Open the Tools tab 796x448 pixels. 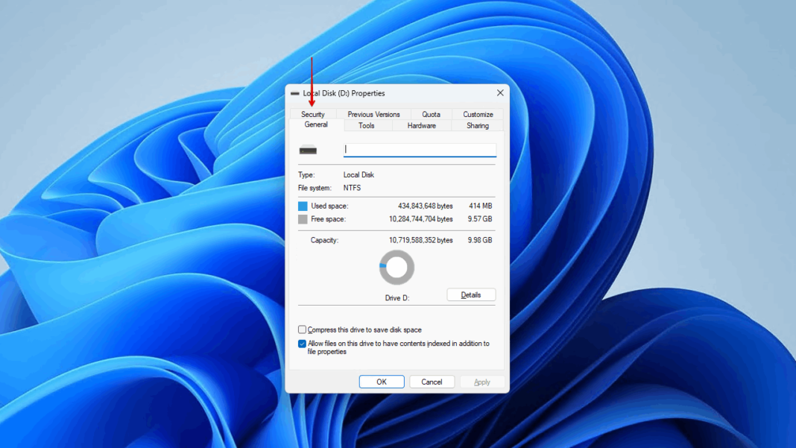point(366,126)
